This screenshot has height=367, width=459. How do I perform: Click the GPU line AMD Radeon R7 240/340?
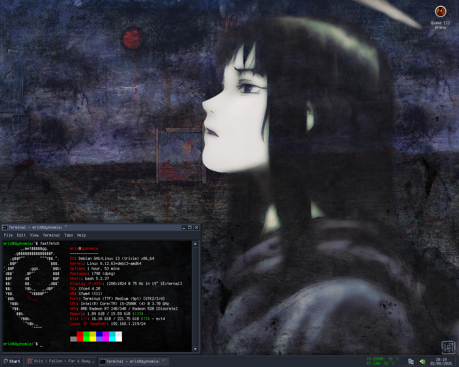click(124, 309)
